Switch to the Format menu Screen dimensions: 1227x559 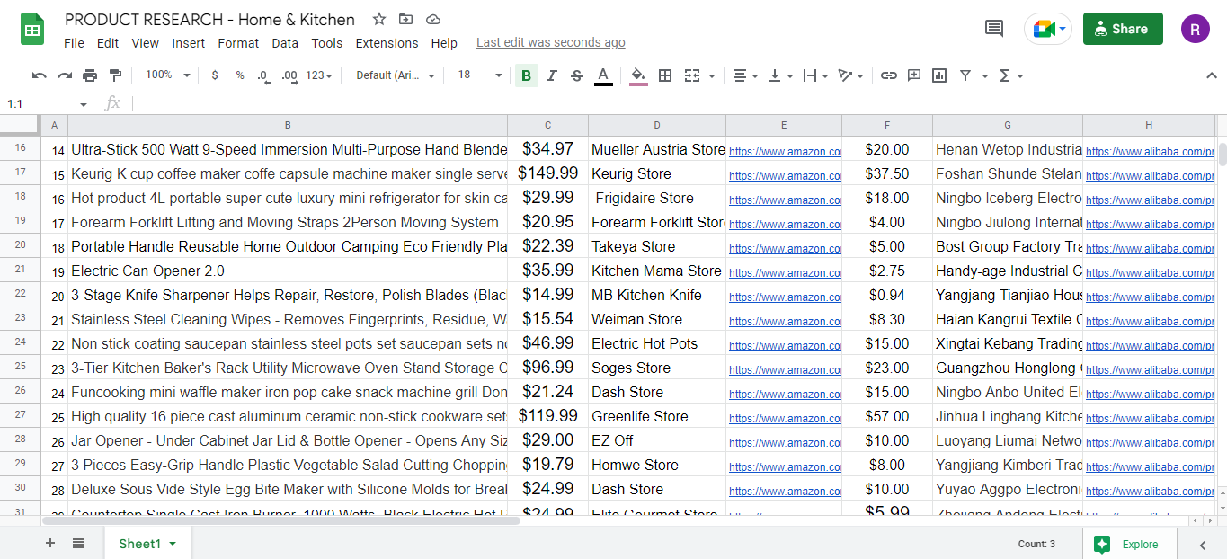tap(238, 42)
